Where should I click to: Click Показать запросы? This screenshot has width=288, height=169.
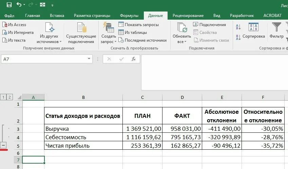click(x=138, y=25)
